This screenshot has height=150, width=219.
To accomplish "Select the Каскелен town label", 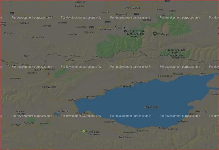I will coord(105,30).
